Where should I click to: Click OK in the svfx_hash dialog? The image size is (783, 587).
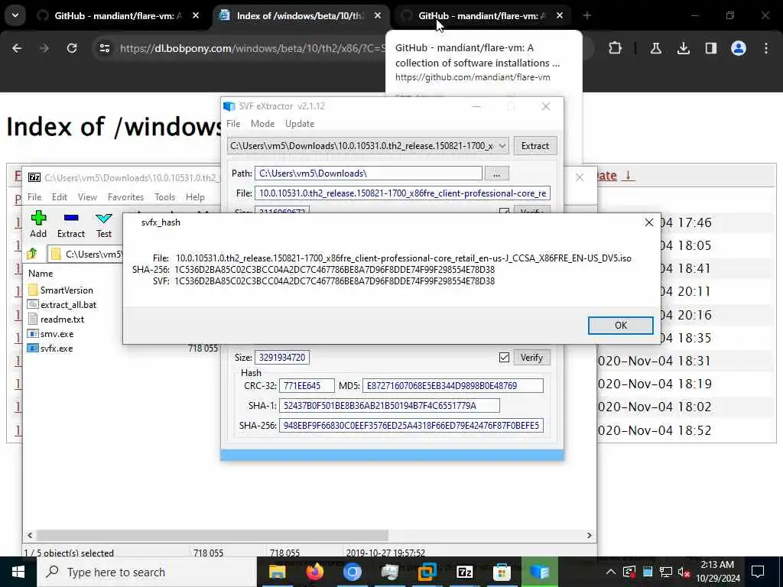point(620,326)
